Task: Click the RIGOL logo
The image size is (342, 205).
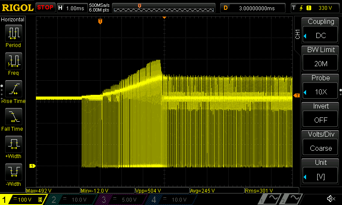Action: (18, 8)
